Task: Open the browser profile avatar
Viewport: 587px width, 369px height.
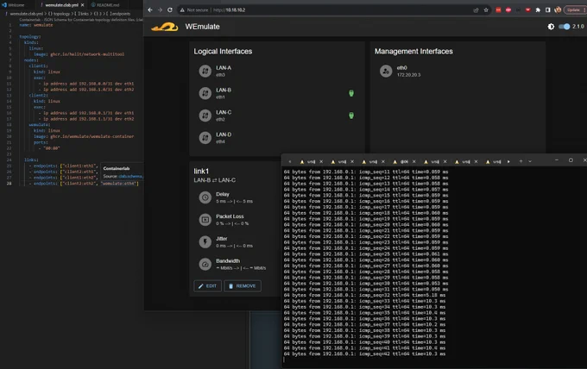Action: point(558,10)
